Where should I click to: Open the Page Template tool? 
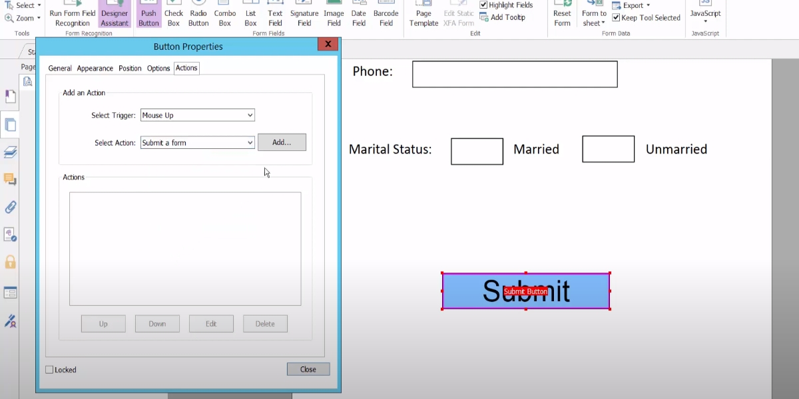(423, 14)
